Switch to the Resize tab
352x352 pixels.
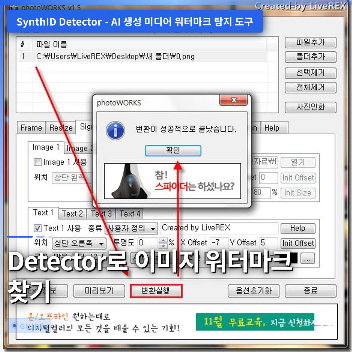[61, 128]
